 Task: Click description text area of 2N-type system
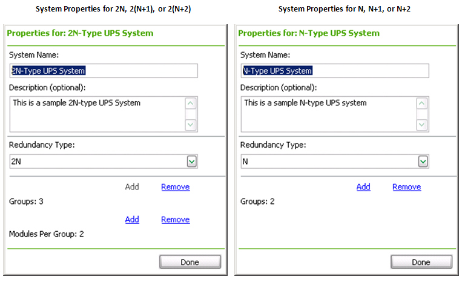click(97, 114)
